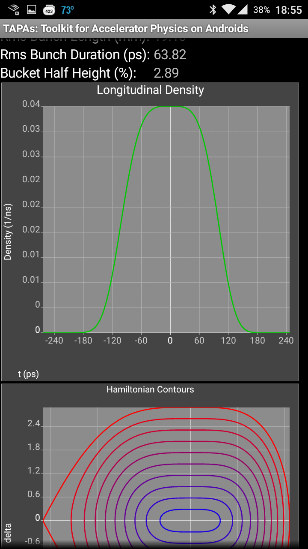Screen dimensions: 308x549
Task: Tap the Wi-Fi signal strength icon
Action: (229, 9)
